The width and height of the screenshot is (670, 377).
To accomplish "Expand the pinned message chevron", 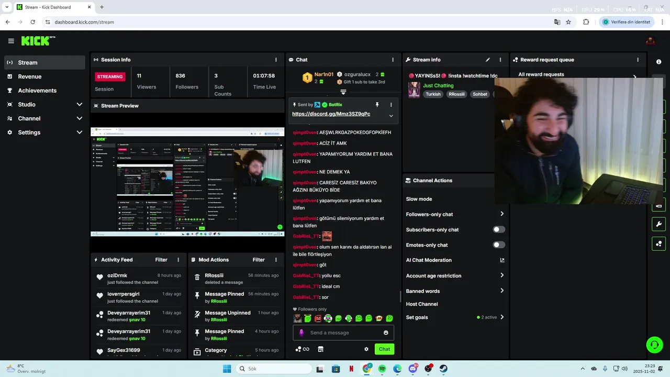I will click(x=391, y=116).
